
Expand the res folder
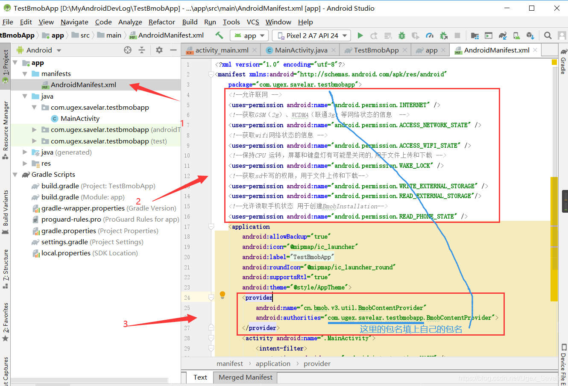tap(25, 163)
